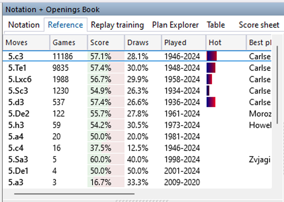Sort by the Score column header
The width and height of the screenshot is (284, 202).
(x=99, y=43)
